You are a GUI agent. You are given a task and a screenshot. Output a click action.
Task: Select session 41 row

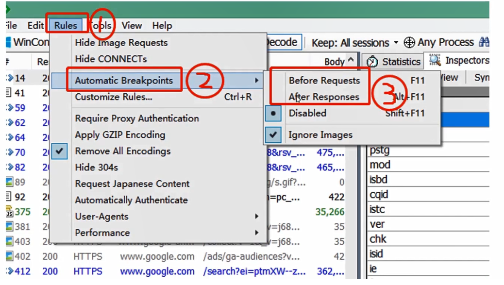[28, 93]
